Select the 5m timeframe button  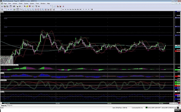(68, 9)
